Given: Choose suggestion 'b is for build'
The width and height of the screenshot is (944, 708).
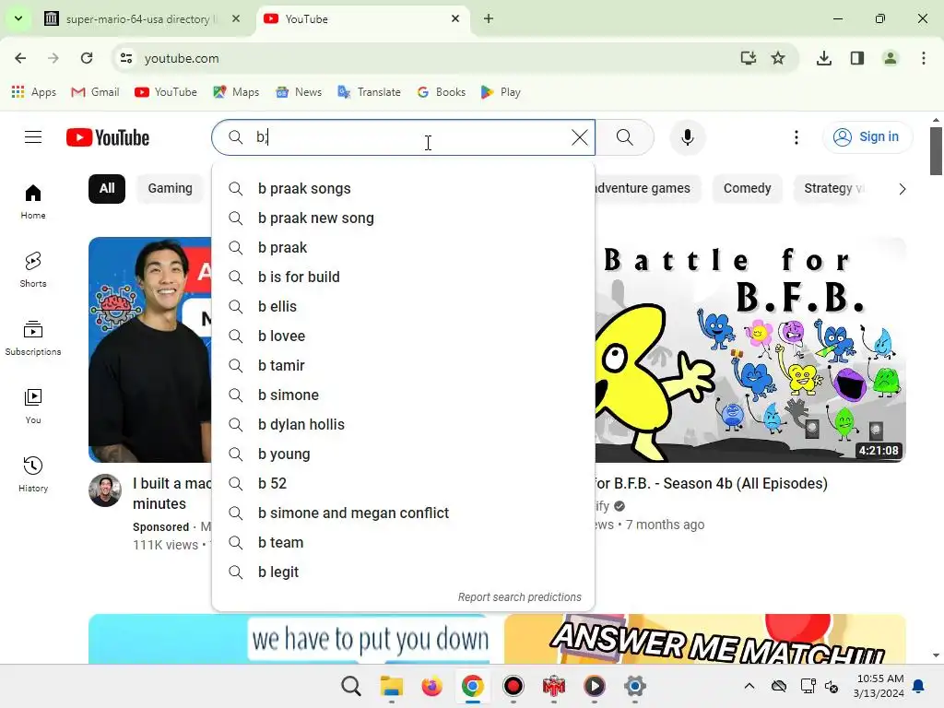Looking at the screenshot, I should [x=403, y=277].
